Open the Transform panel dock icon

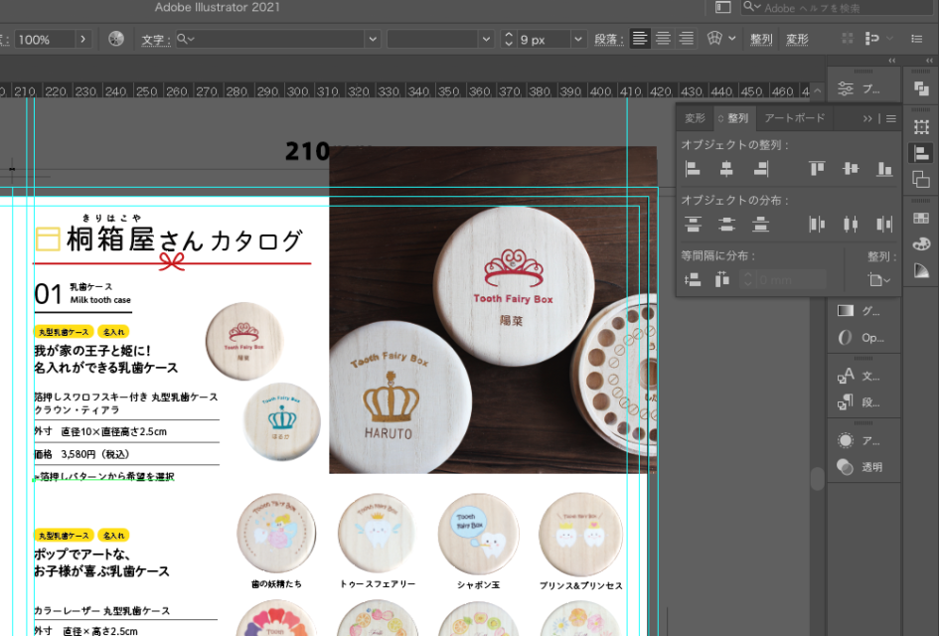pyautogui.click(x=921, y=126)
